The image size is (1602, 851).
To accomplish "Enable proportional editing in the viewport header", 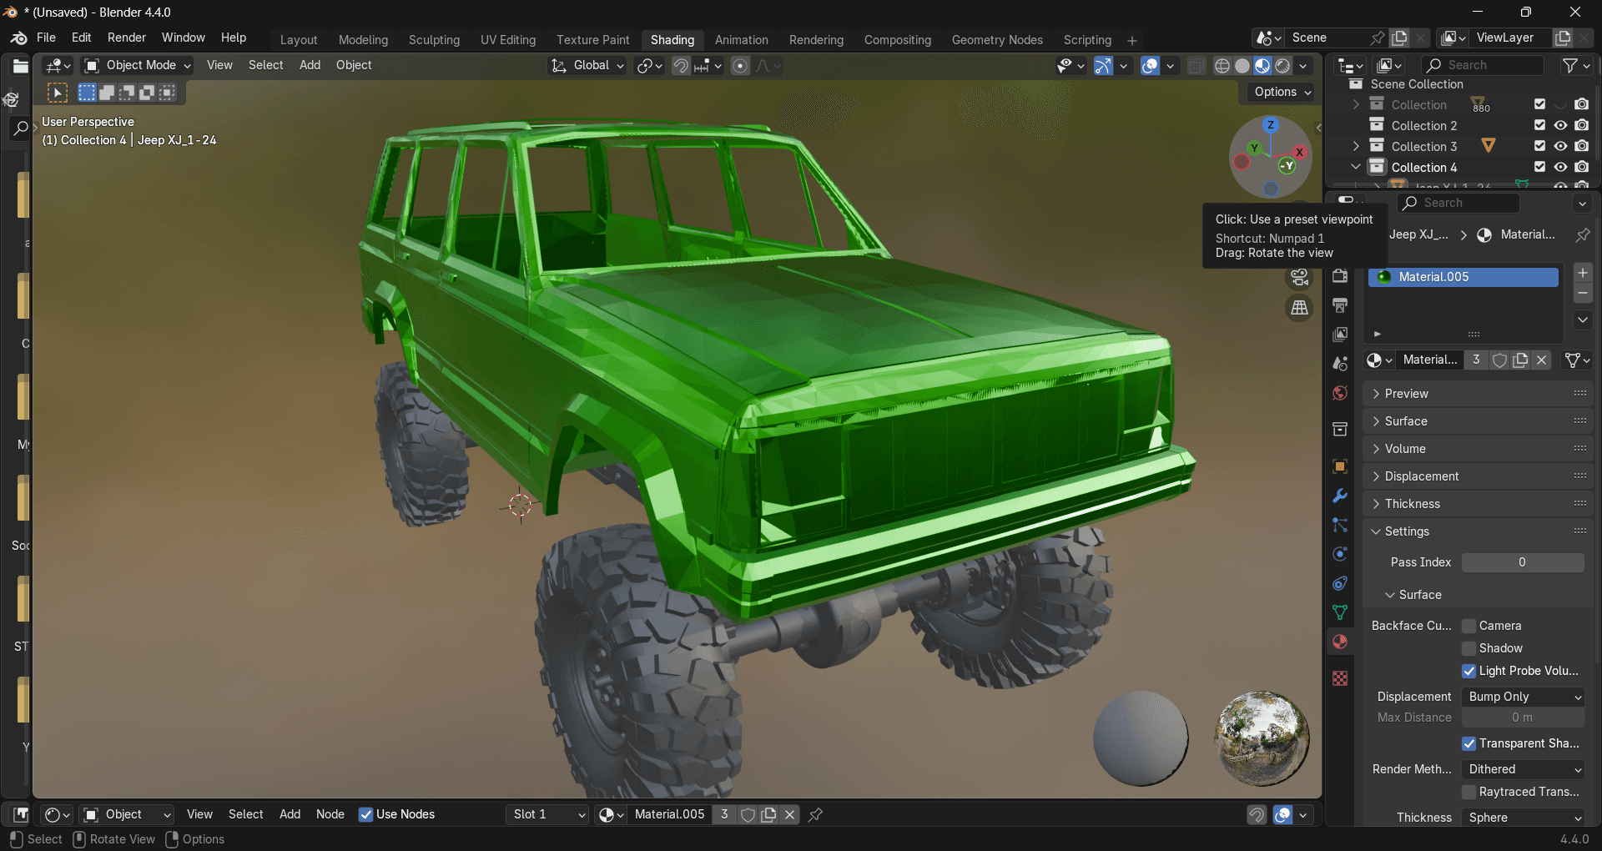I will [x=739, y=65].
